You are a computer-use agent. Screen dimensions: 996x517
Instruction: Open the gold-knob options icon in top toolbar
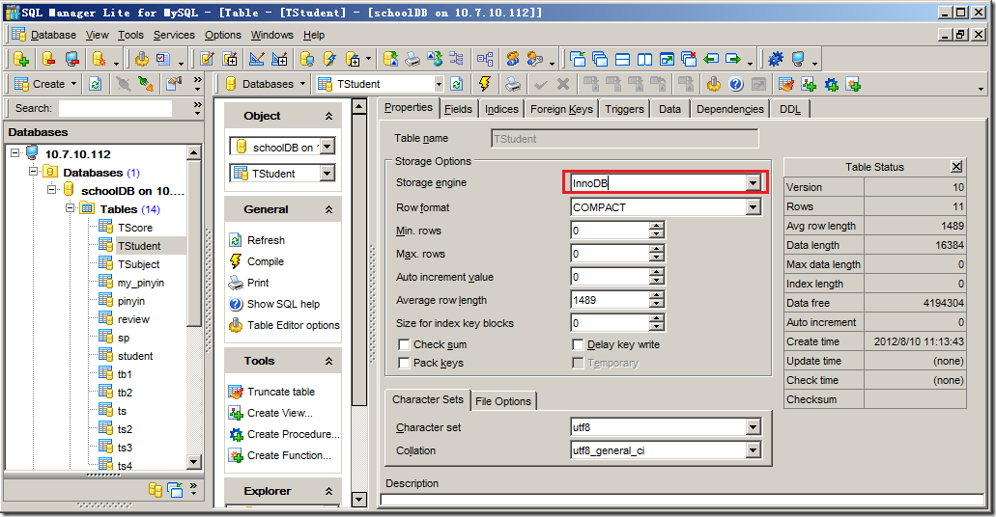pos(141,59)
